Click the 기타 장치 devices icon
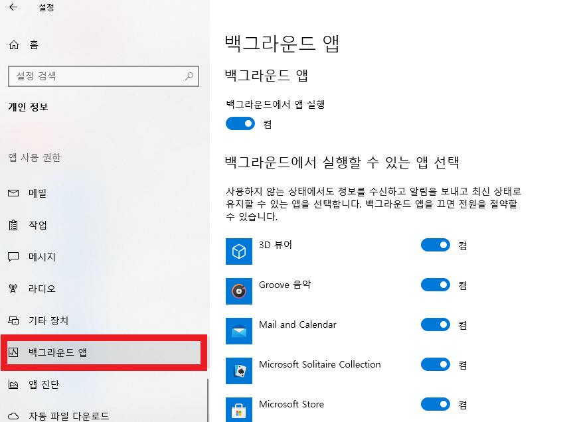Viewport: 575px width, 422px height. pyautogui.click(x=13, y=320)
